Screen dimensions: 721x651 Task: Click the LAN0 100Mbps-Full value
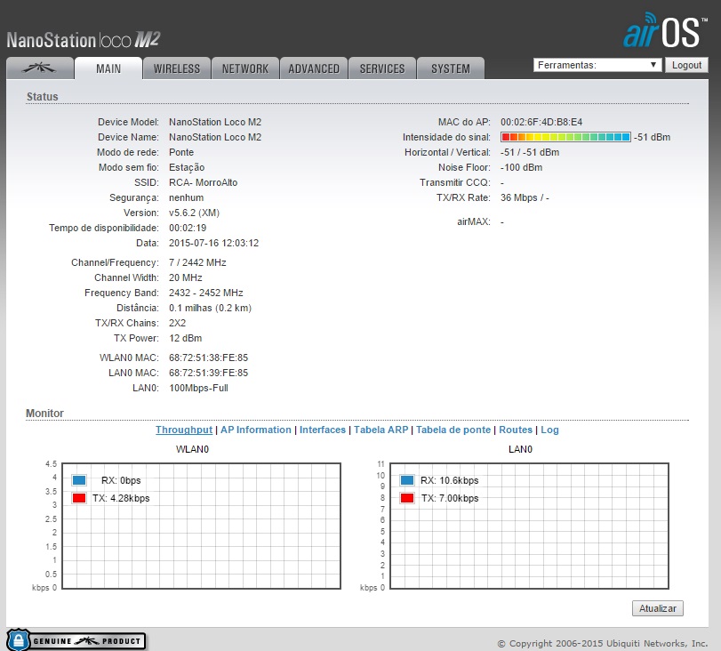pyautogui.click(x=198, y=388)
